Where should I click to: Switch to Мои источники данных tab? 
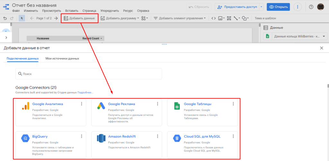coord(62,58)
